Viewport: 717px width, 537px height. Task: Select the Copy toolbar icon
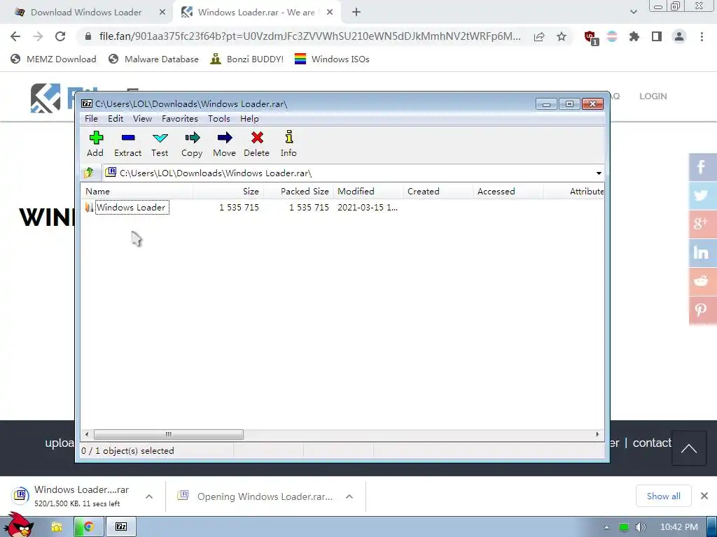point(192,143)
